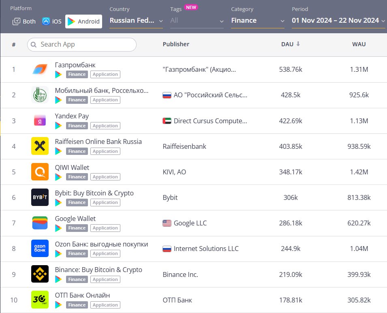Click the Binance app icon
This screenshot has width=387, height=313.
point(40,274)
